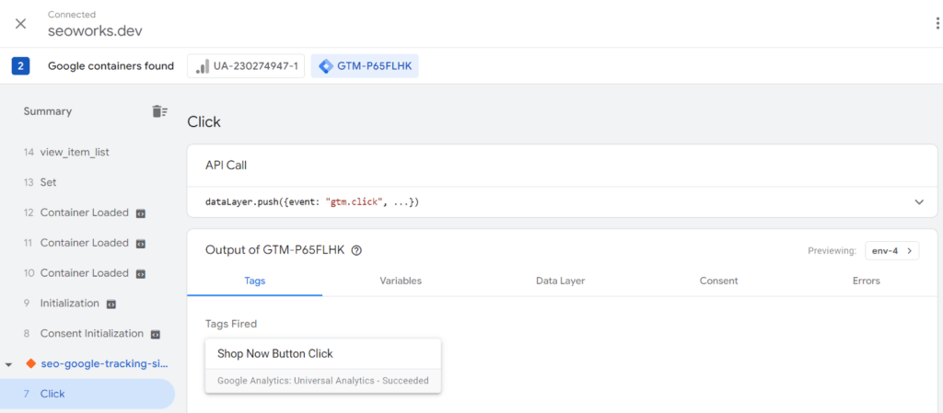The height and width of the screenshot is (413, 943).
Task: Select the UA-230274947-1 Analytics container
Action: click(247, 66)
